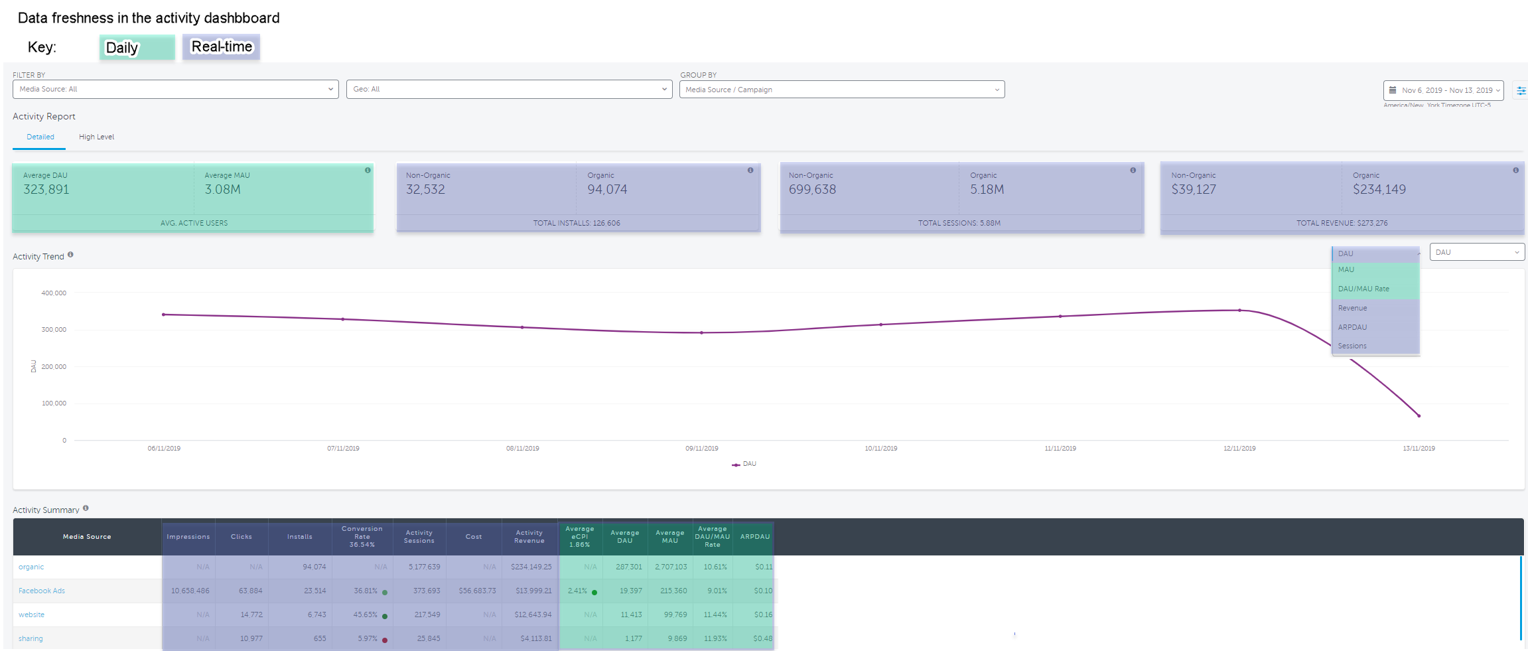Viewport: 1528px width, 651px height.
Task: Open the Facebook Ads media source link
Action: click(x=42, y=591)
